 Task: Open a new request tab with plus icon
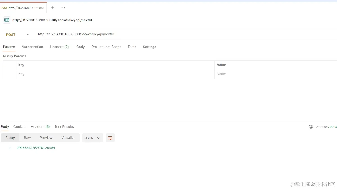click(53, 8)
